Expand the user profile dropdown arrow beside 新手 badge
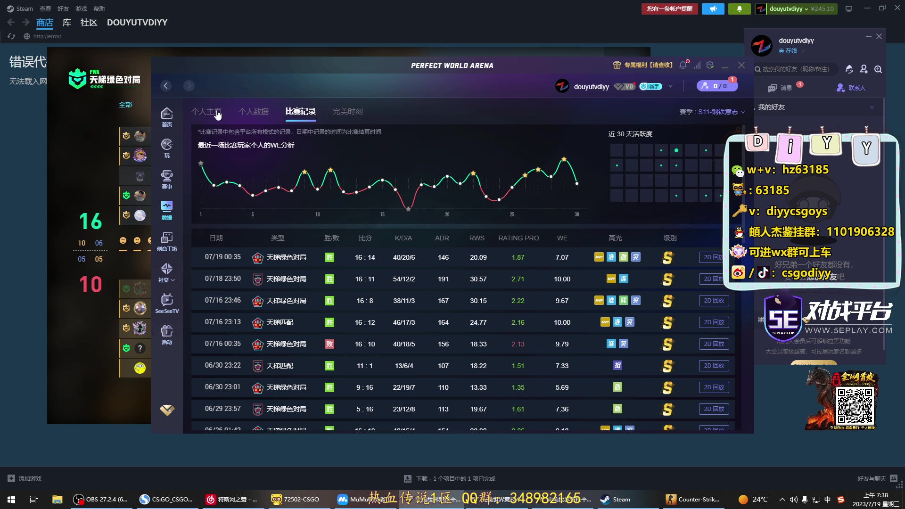905x509 pixels. point(670,87)
